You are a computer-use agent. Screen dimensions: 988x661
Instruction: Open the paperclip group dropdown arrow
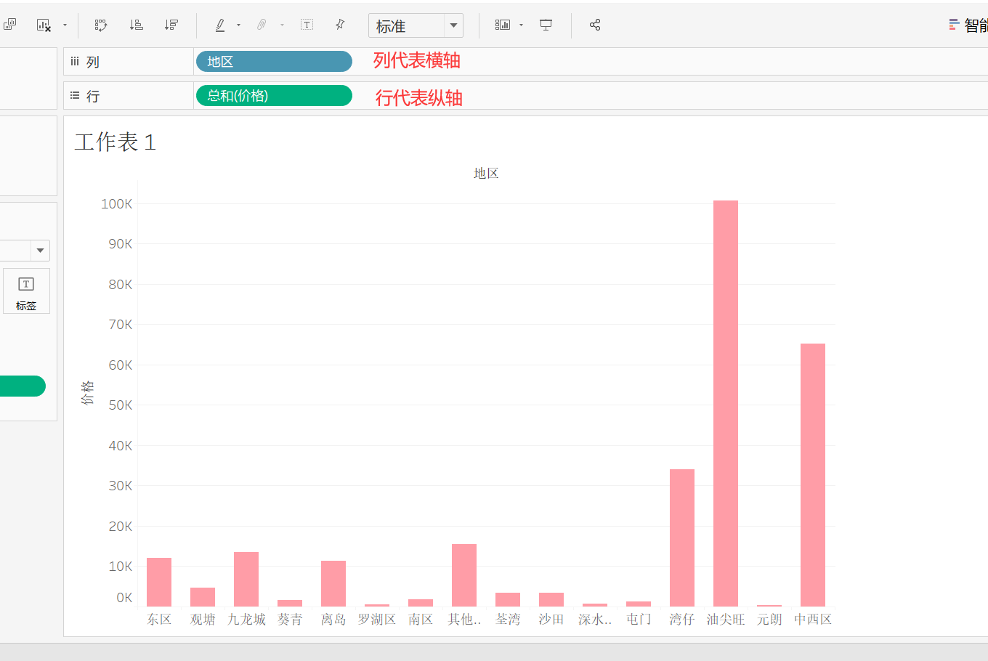tap(282, 25)
